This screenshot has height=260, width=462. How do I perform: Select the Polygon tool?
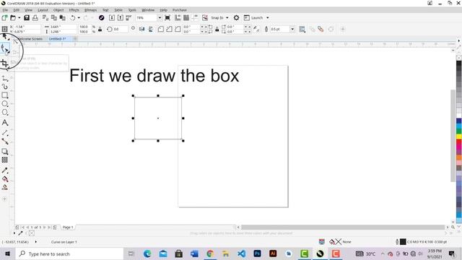(5, 113)
